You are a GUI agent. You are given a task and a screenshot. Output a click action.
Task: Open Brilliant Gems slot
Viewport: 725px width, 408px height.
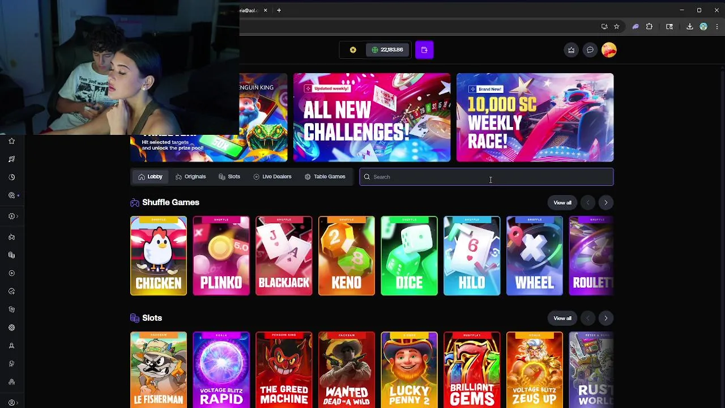pos(472,370)
